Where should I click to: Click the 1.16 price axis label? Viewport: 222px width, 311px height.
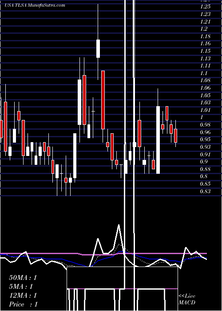[205, 44]
